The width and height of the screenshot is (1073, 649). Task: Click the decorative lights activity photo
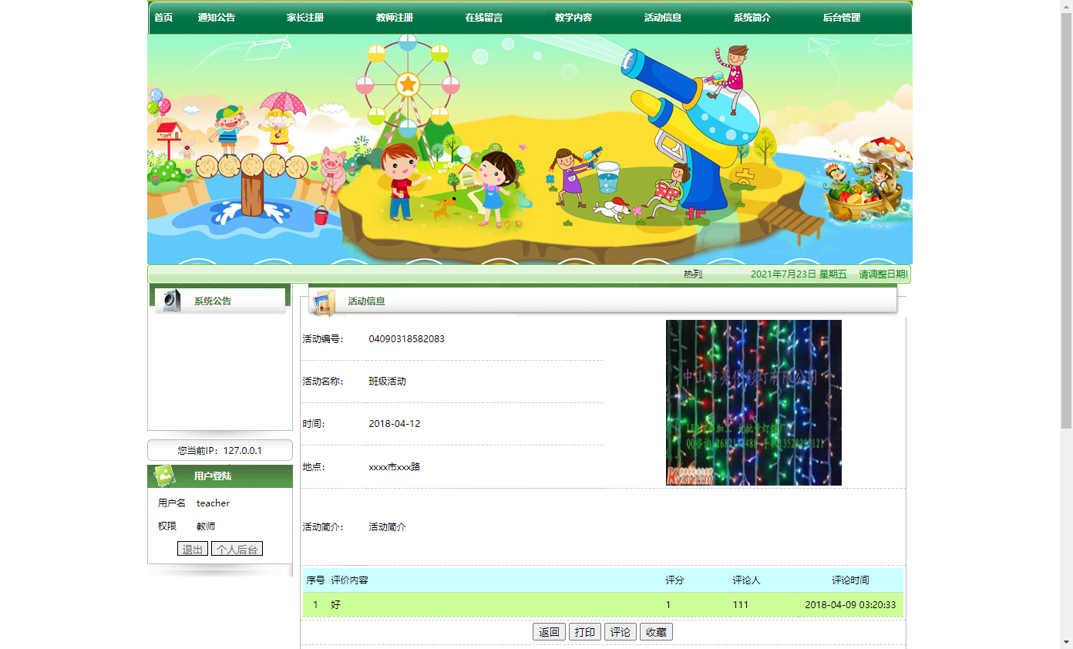click(753, 402)
